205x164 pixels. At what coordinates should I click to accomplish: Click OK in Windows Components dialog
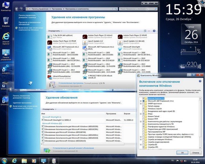(x=182, y=152)
